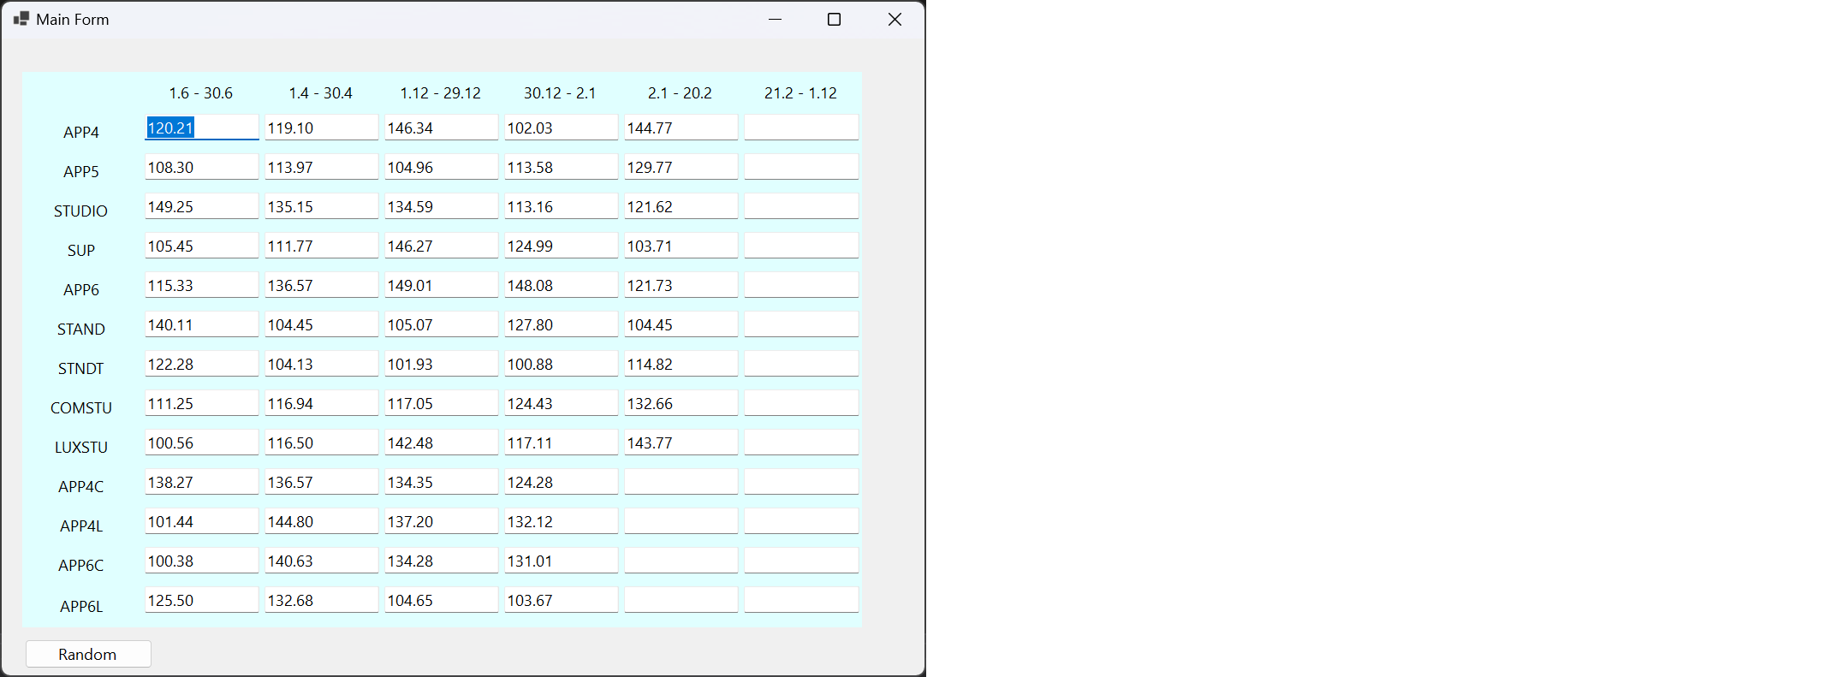Viewport: 1825px width, 677px height.
Task: Click the empty APP4C field under 2.1 - 20.2
Action: coord(681,482)
